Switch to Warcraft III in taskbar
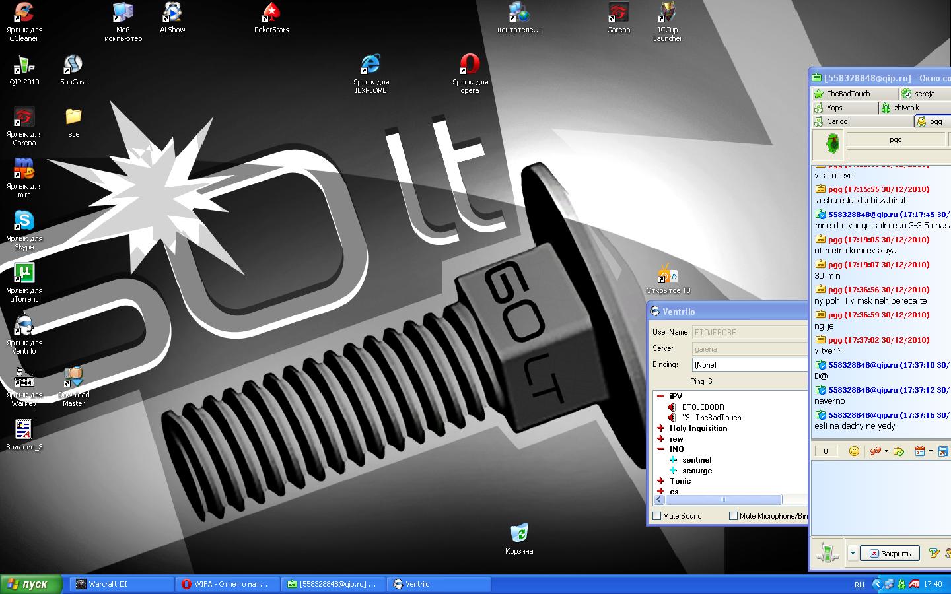The height and width of the screenshot is (594, 951). pos(122,584)
